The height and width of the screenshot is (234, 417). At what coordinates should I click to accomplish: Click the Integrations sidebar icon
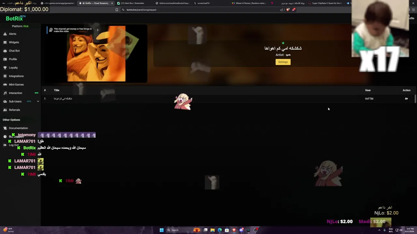pyautogui.click(x=5, y=76)
